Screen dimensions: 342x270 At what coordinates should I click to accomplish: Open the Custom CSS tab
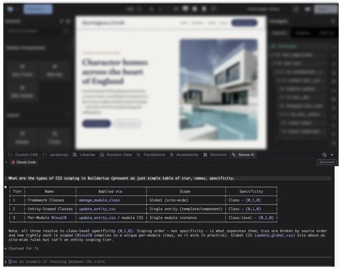[23, 155]
